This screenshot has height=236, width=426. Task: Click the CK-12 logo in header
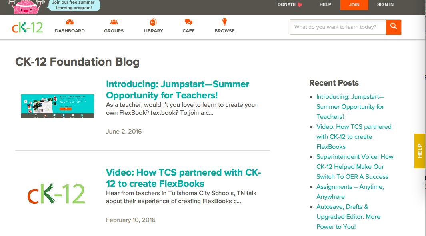click(x=27, y=27)
